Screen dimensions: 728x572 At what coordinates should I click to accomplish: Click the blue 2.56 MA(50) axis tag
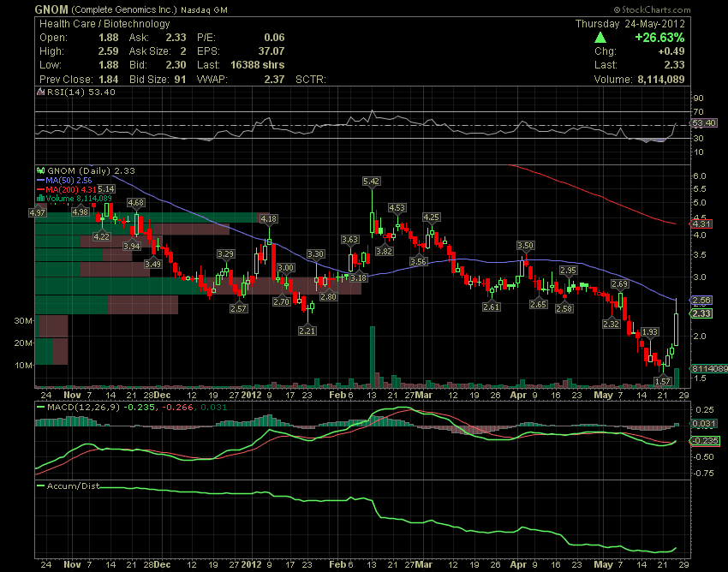(x=701, y=300)
